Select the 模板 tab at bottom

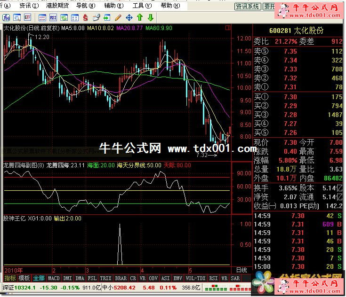[24, 278]
